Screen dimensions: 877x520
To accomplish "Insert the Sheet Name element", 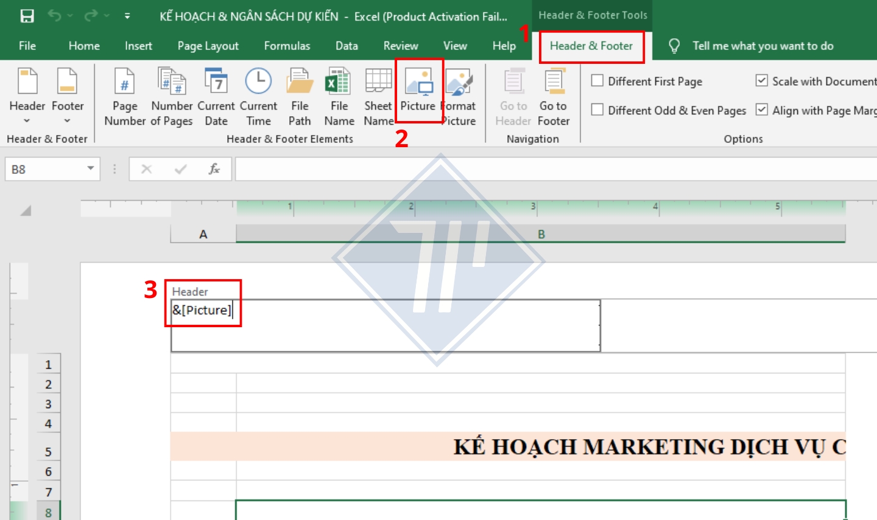I will tap(378, 97).
